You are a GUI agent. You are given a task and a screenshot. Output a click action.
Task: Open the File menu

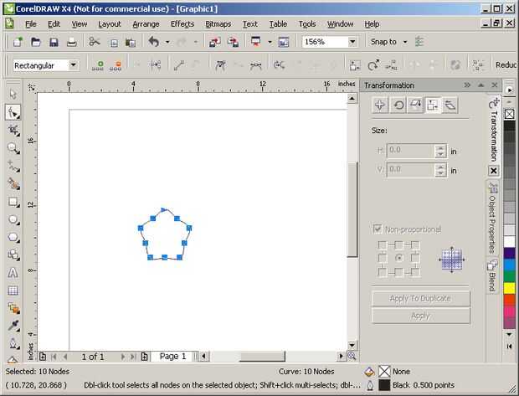tap(31, 24)
